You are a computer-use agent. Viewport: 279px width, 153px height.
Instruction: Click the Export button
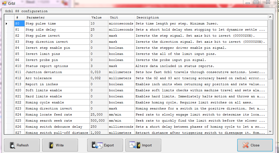[x=105, y=145]
